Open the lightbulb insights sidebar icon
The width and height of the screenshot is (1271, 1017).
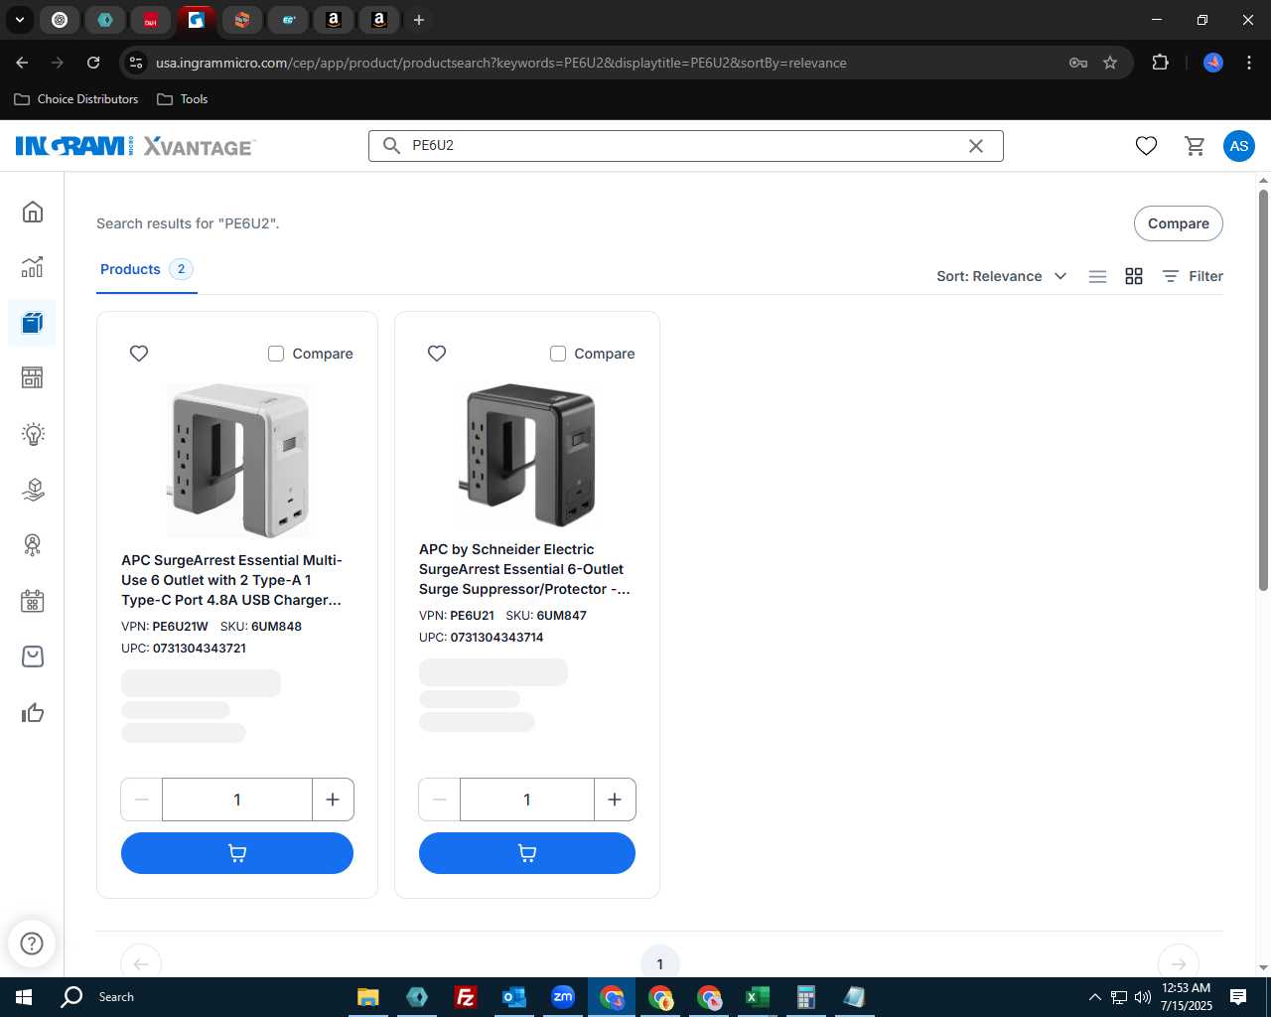(33, 434)
